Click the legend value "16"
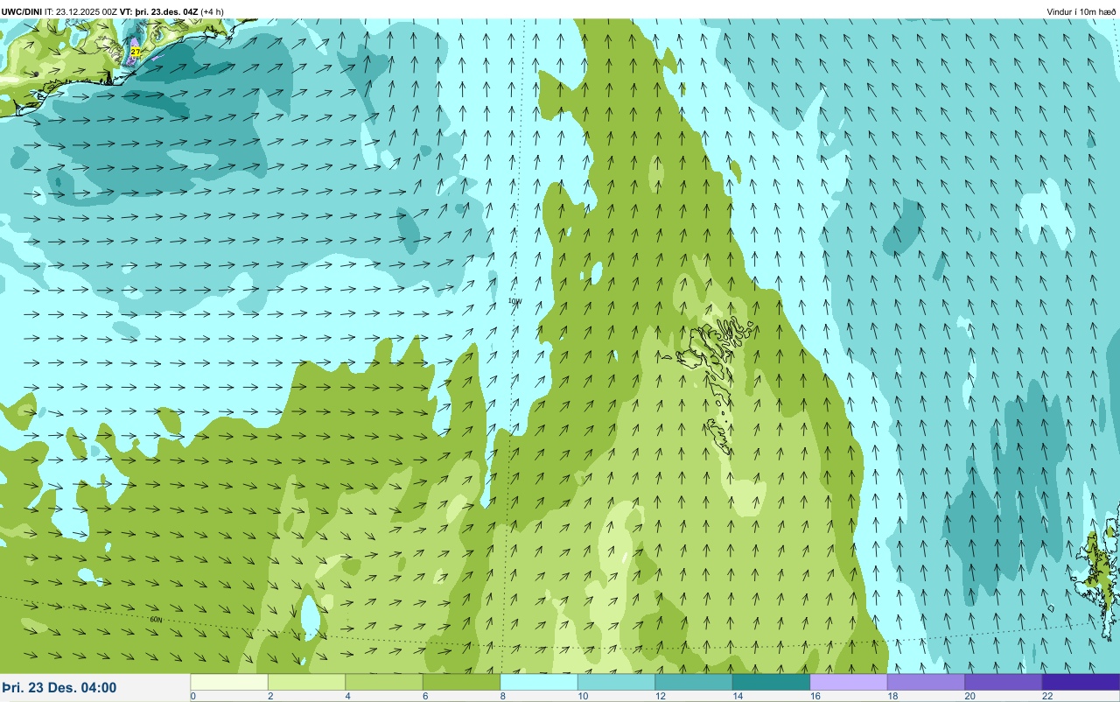Viewport: 1120px width, 702px height. (815, 696)
